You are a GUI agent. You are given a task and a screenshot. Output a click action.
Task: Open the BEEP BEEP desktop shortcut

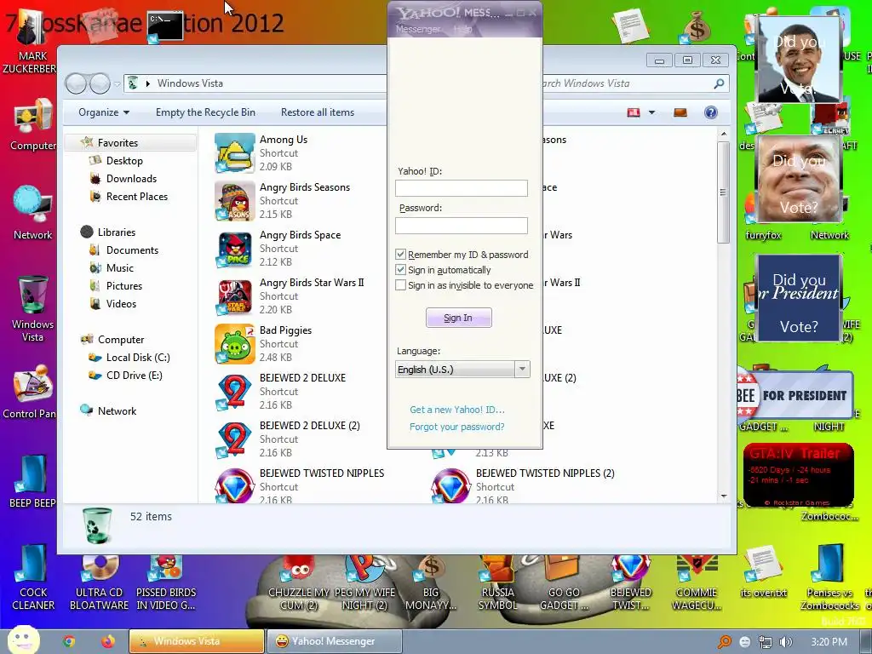click(32, 482)
